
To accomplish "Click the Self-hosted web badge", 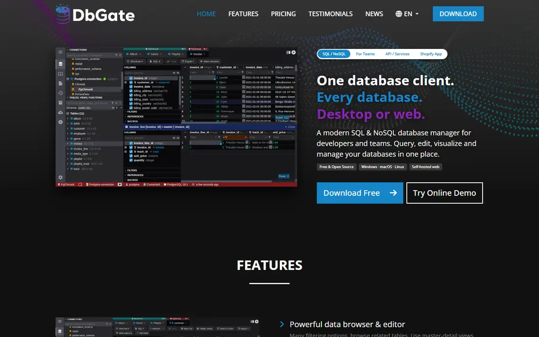I will 425,167.
